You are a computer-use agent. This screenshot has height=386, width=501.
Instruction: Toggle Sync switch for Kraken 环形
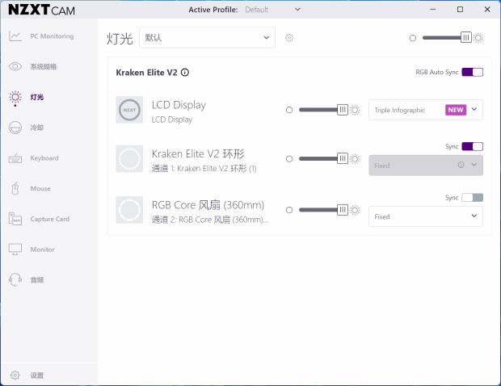[x=472, y=146]
